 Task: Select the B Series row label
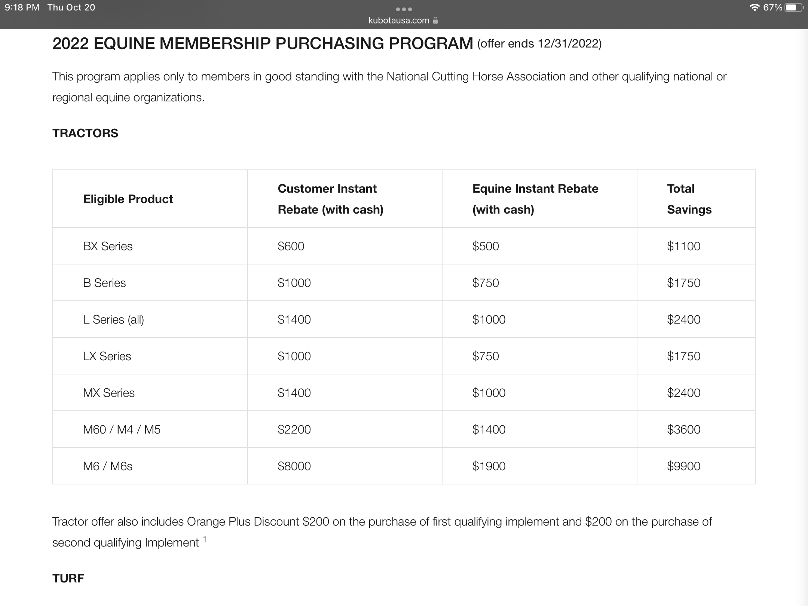104,283
